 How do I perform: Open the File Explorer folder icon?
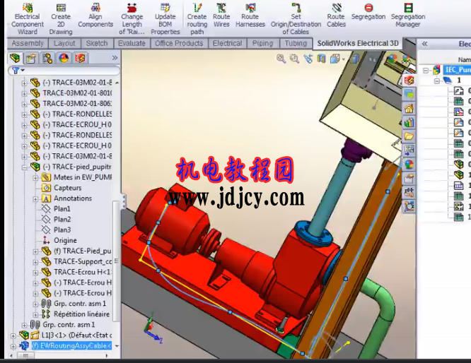pos(409,136)
